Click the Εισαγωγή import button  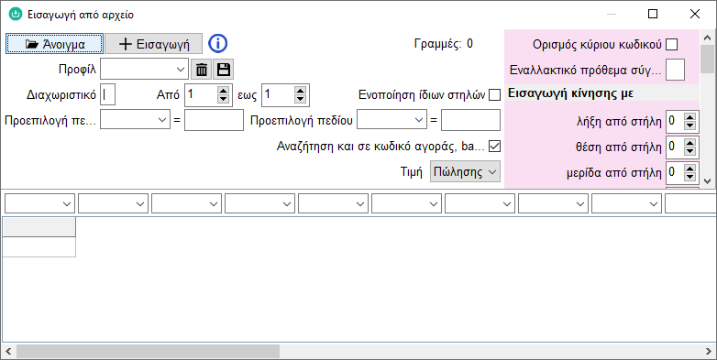pos(154,44)
